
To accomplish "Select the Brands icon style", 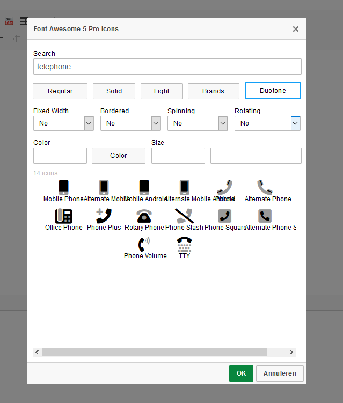I will [213, 91].
